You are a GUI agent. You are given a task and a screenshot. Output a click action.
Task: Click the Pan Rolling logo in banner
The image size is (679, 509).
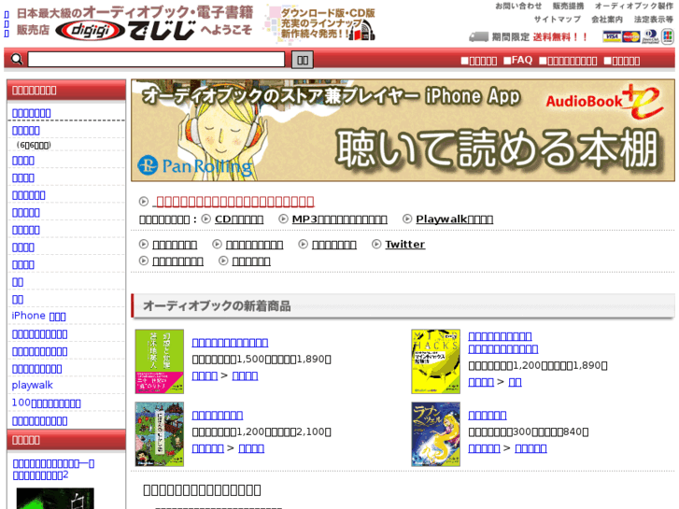tap(195, 165)
